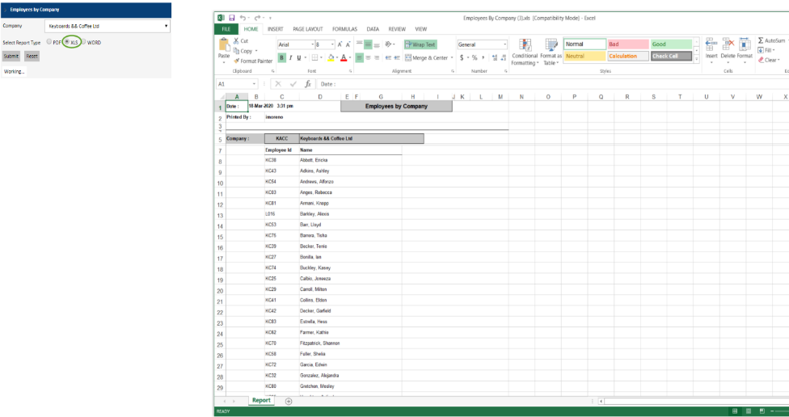The width and height of the screenshot is (789, 417).
Task: Apply the yellow Fill Color bucket
Action: (x=331, y=58)
